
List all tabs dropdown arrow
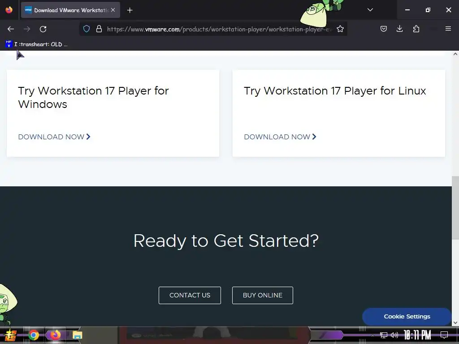(370, 10)
